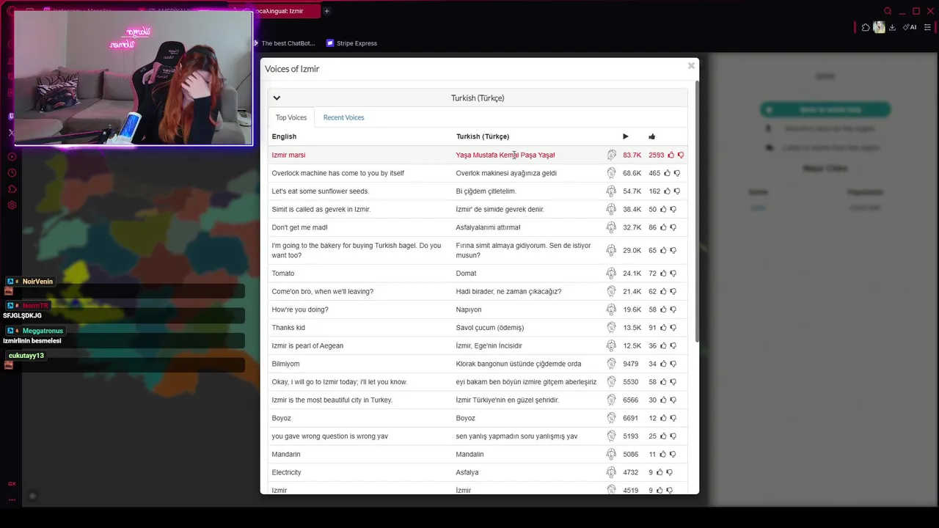The height and width of the screenshot is (528, 939).
Task: Click Turkish (Türkçe) column header
Action: 482,136
